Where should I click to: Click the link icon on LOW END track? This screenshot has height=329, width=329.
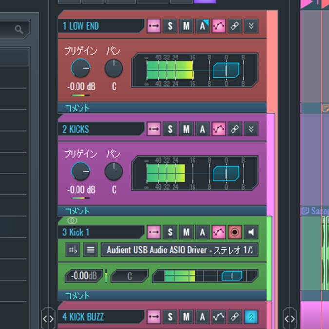[235, 26]
